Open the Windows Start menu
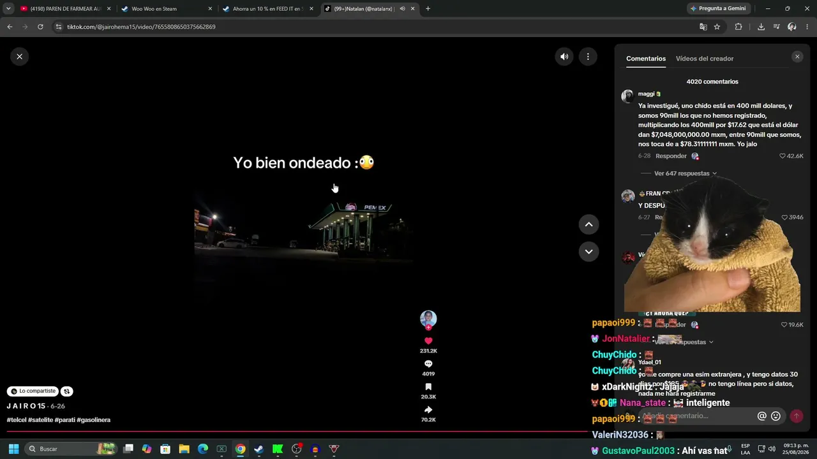Viewport: 817px width, 459px height. (x=13, y=449)
